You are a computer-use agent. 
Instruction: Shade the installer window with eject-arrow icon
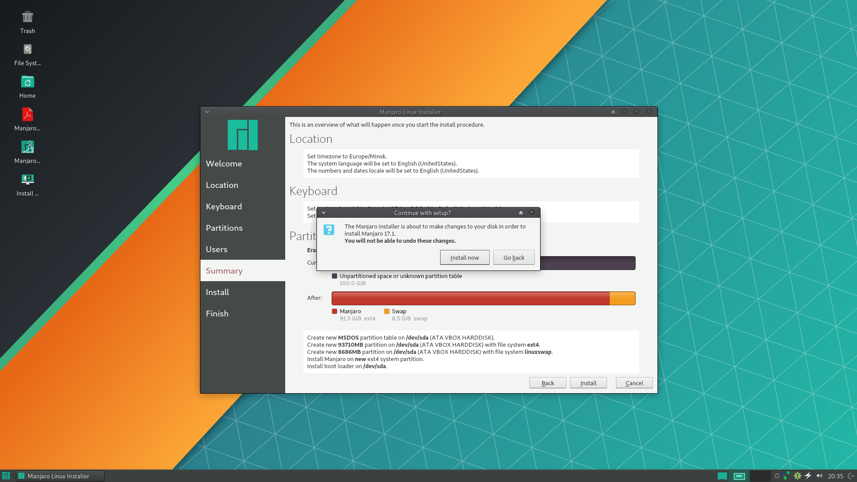[x=613, y=112]
